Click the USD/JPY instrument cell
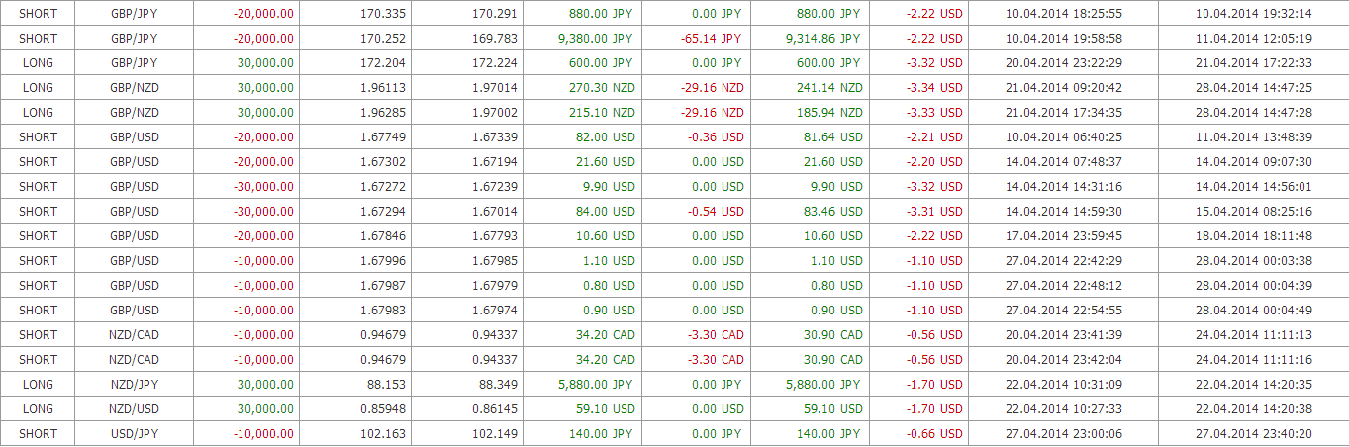The image size is (1349, 447). pyautogui.click(x=134, y=433)
